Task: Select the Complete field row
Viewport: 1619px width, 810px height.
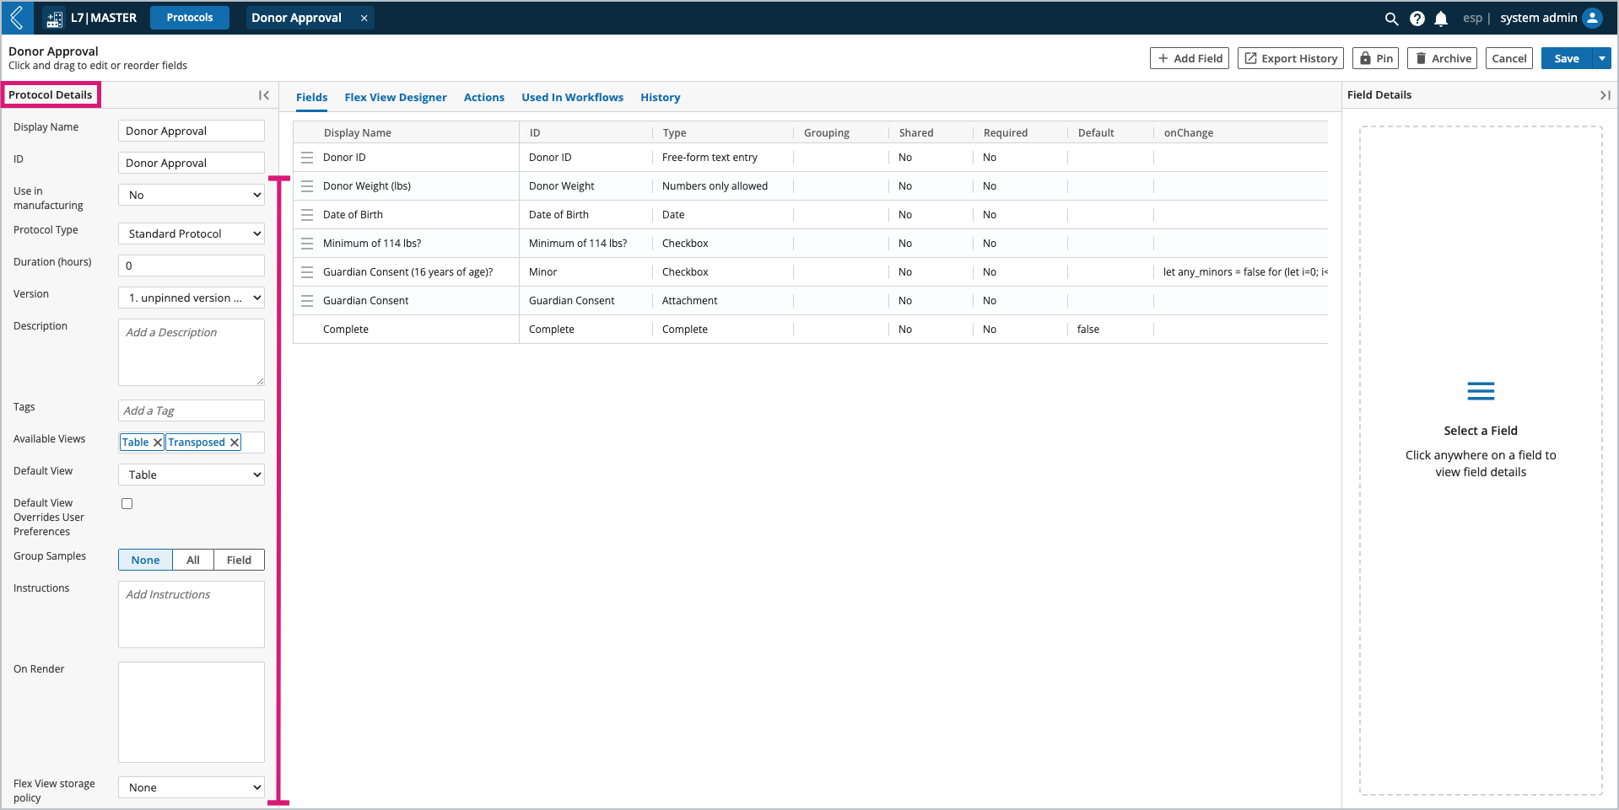Action: tap(811, 330)
